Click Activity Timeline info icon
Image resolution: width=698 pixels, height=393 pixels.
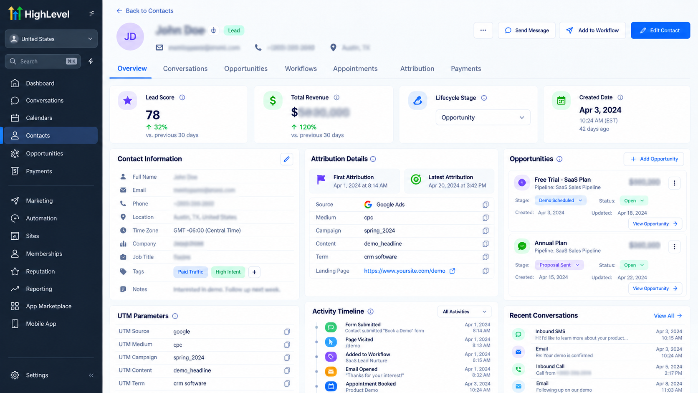[370, 312]
